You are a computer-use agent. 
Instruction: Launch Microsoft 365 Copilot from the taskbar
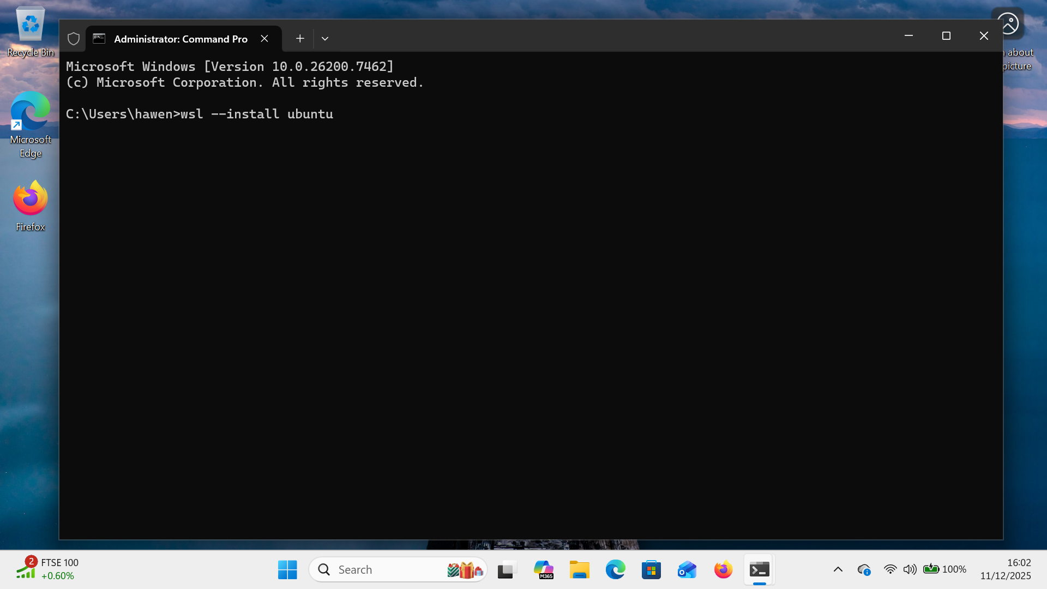coord(544,569)
